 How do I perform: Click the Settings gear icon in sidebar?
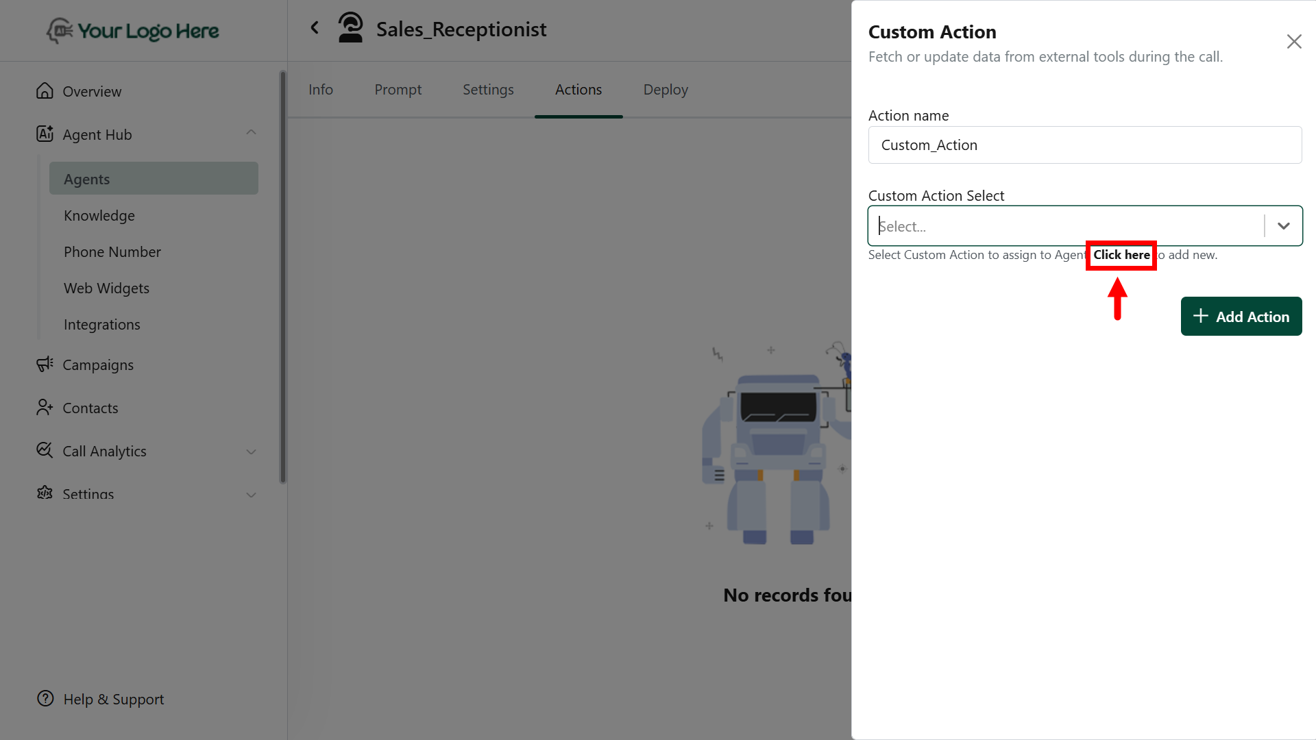[x=45, y=493]
